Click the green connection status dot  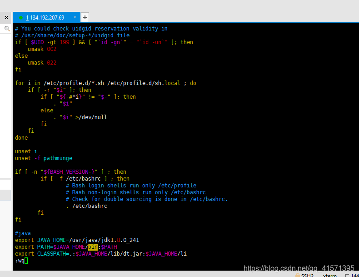point(21,18)
